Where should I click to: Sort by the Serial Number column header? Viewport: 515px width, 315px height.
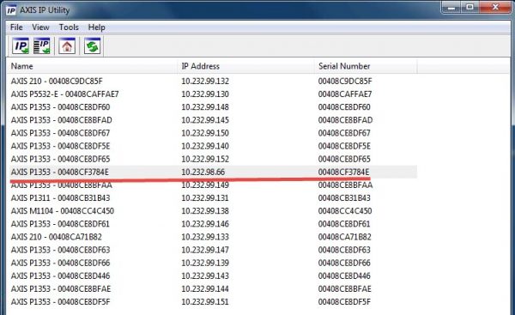366,66
